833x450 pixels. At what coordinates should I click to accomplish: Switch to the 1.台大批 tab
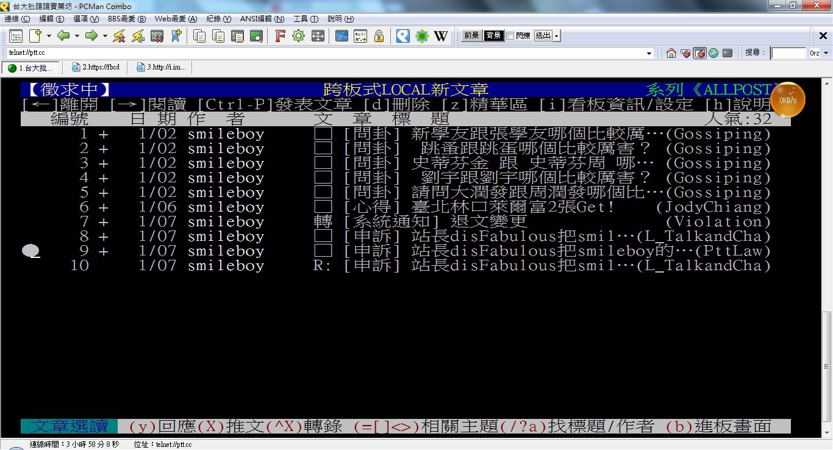(31, 68)
